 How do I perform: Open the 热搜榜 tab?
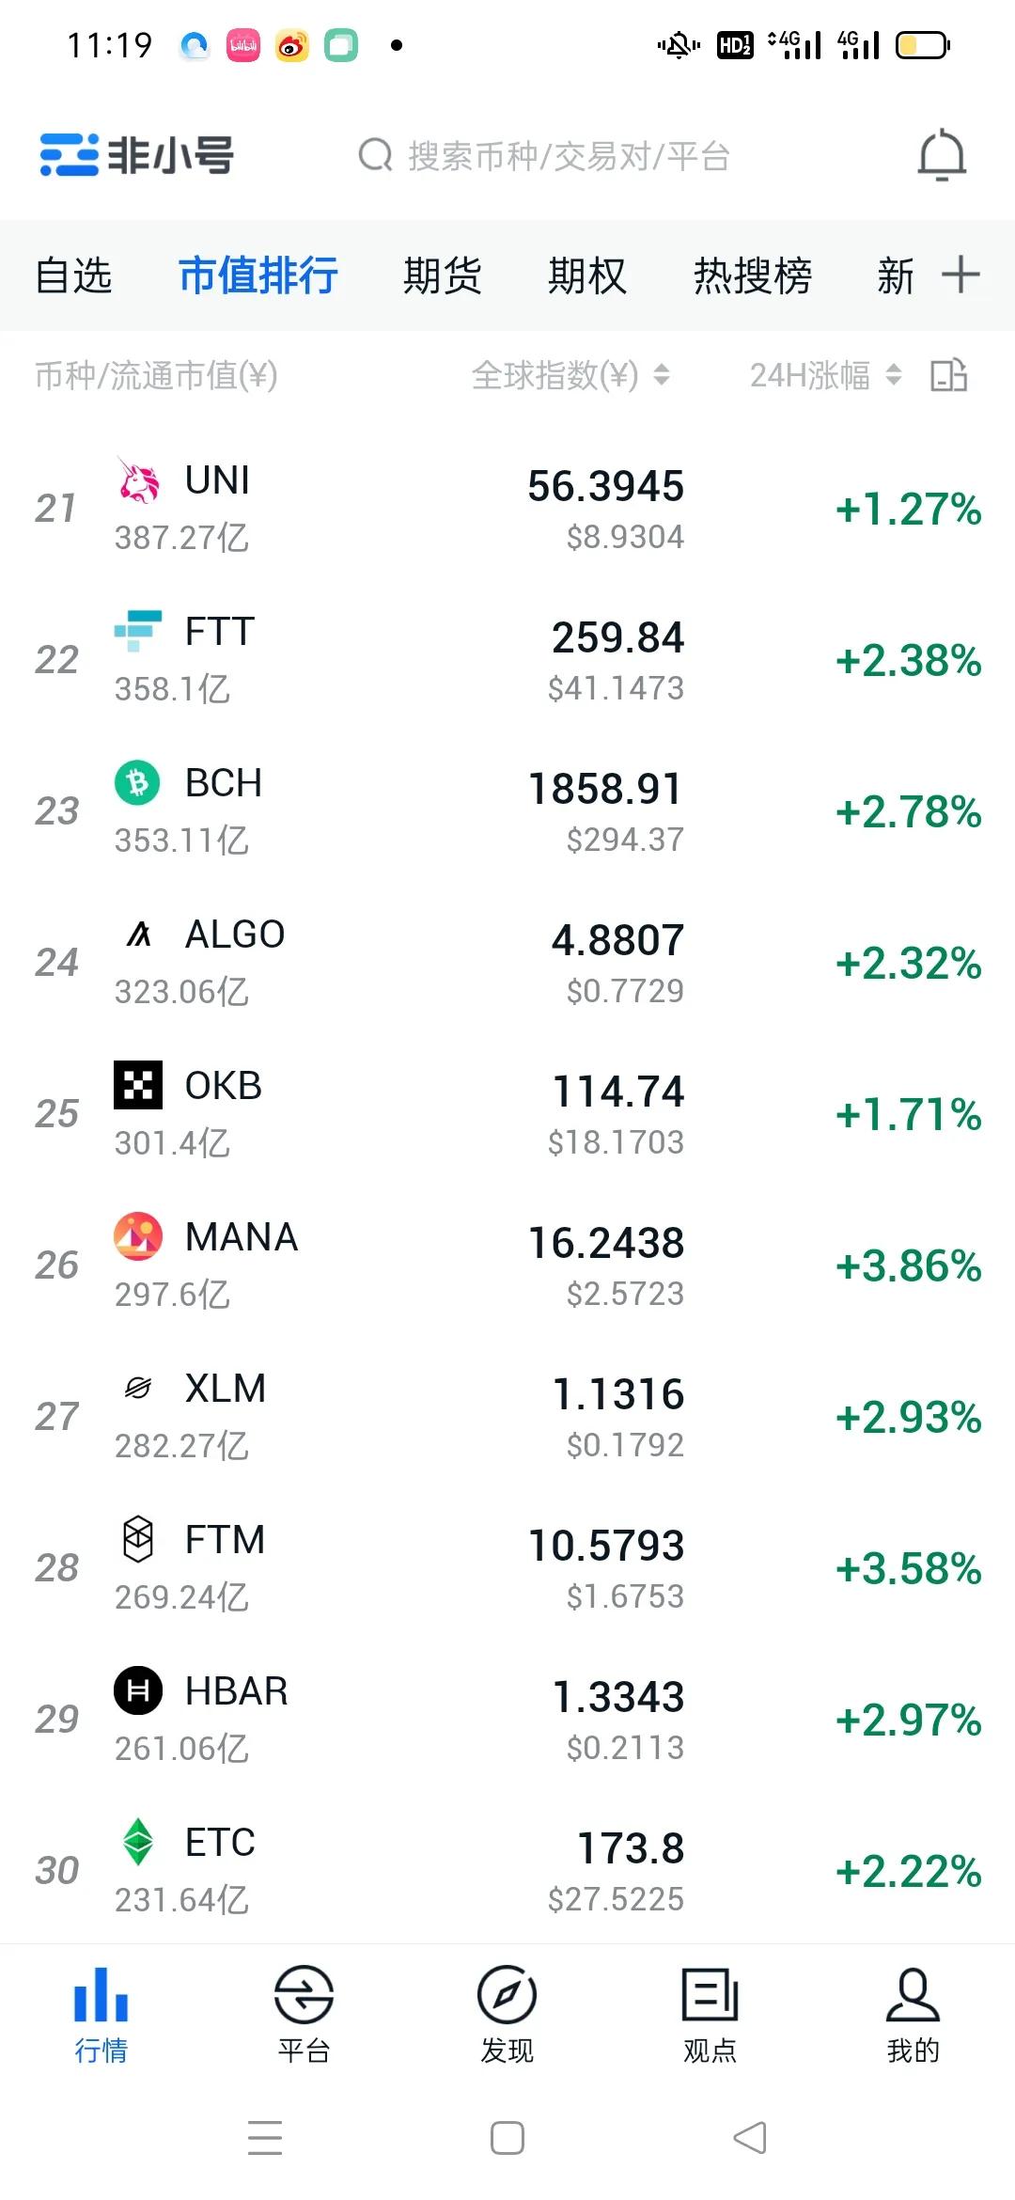tap(752, 275)
